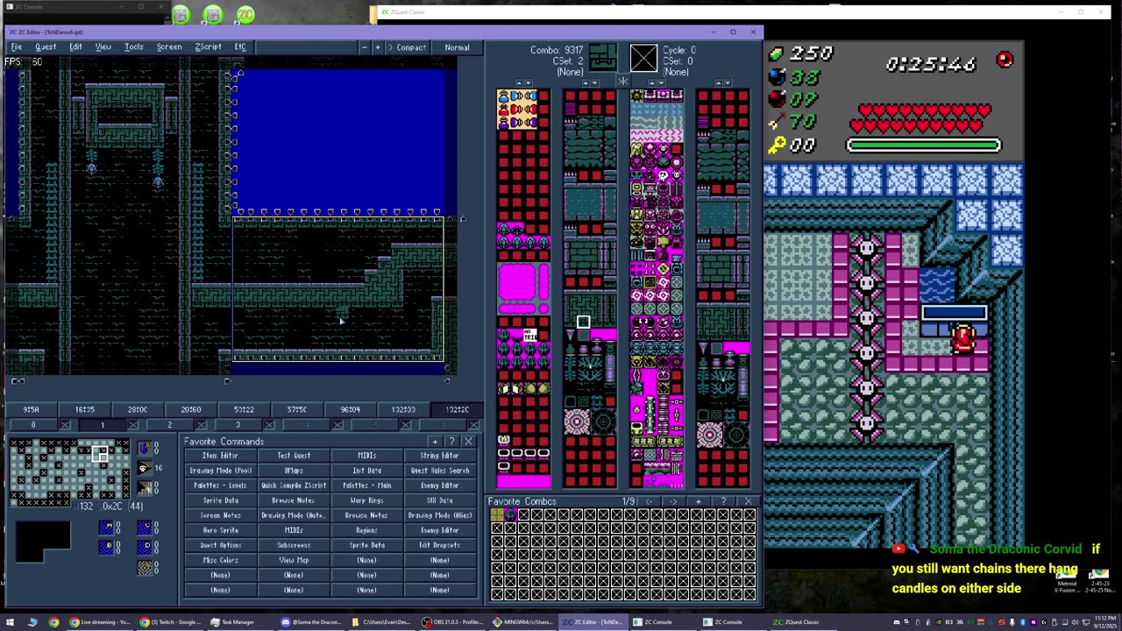This screenshot has width=1122, height=631.
Task: Toggle visibility checkbox for layer 2
Action: click(202, 425)
